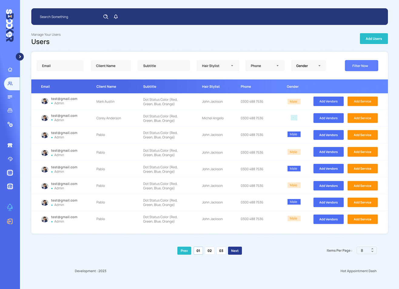The width and height of the screenshot is (399, 289).
Task: Click the clipboard icon in sidebar
Action: coord(10,186)
